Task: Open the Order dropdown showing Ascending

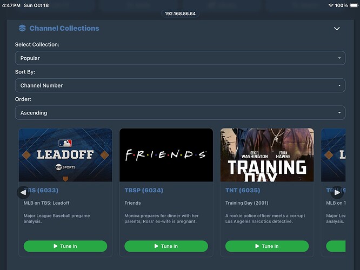Action: click(180, 113)
